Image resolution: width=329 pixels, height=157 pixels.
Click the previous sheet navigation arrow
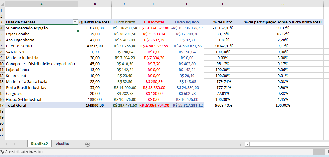click(7, 144)
